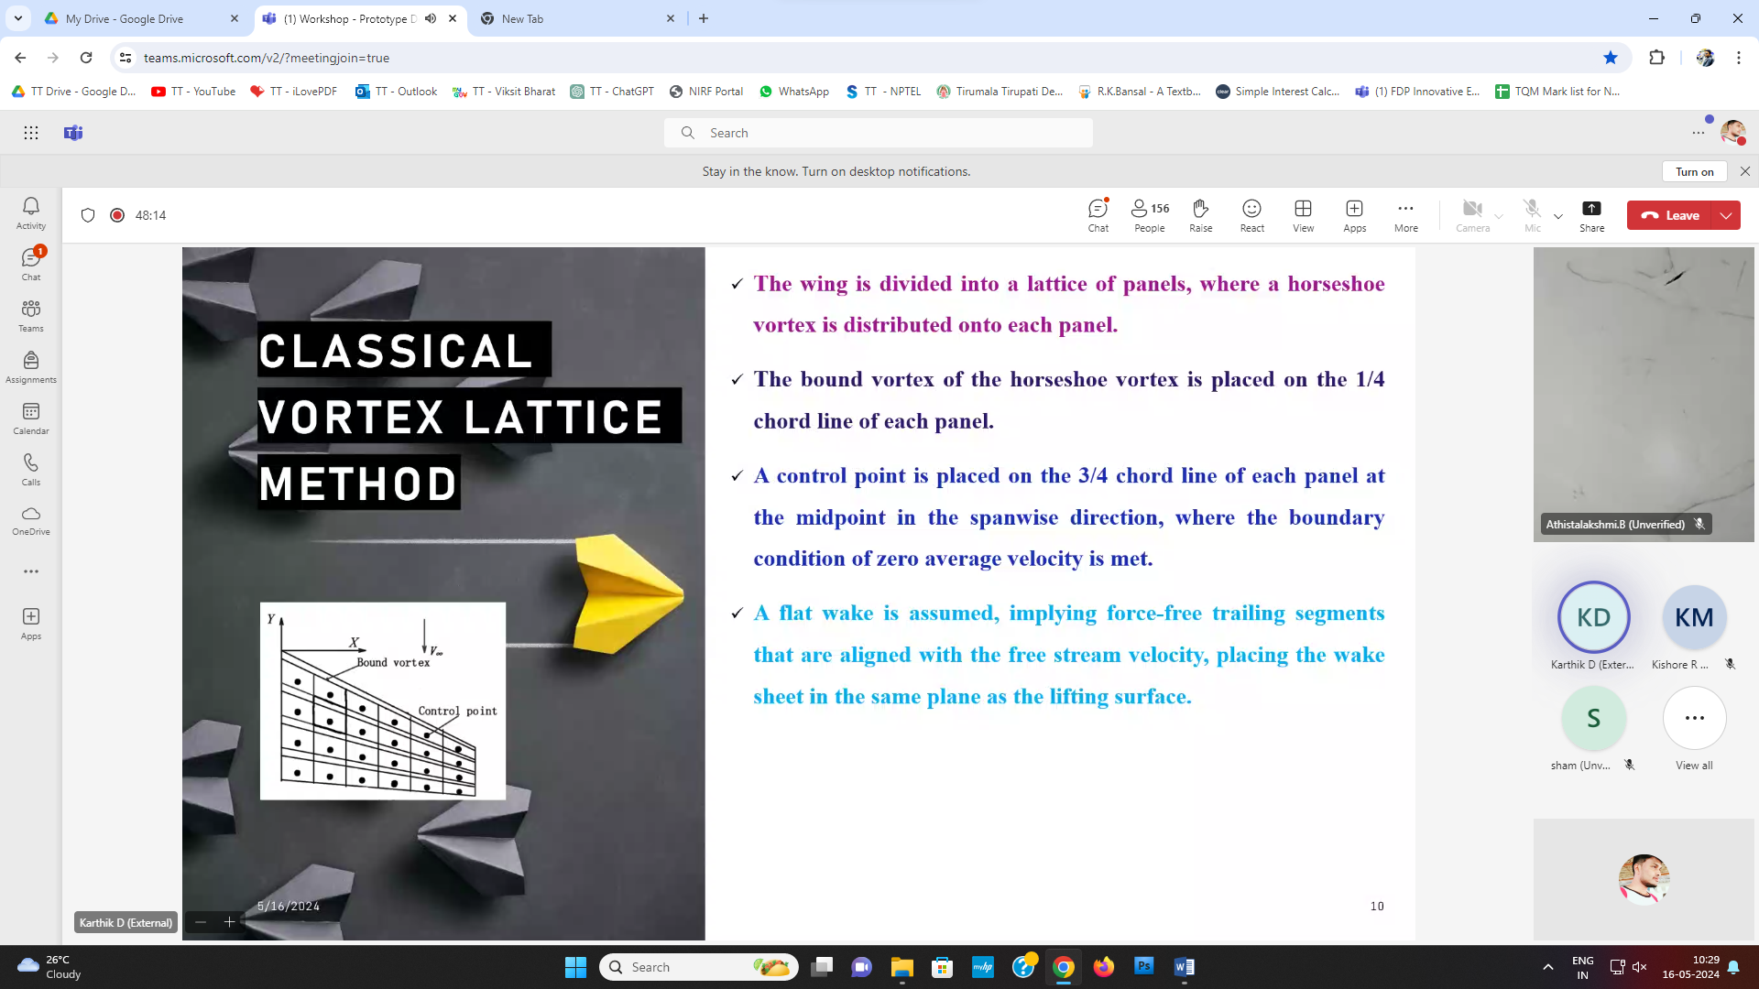Open the meeting Chat panel
Screen dimensions: 1759x989
[1098, 215]
